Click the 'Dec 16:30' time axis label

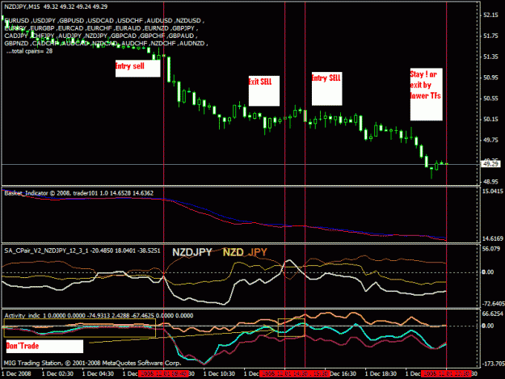pyautogui.click(x=343, y=373)
